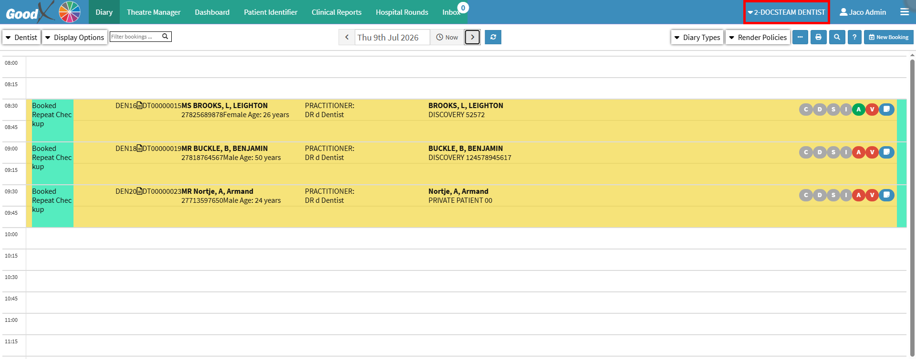The width and height of the screenshot is (916, 359).
Task: Open the 2-DOCSTEAM DENTIST practice dropdown
Action: 786,12
